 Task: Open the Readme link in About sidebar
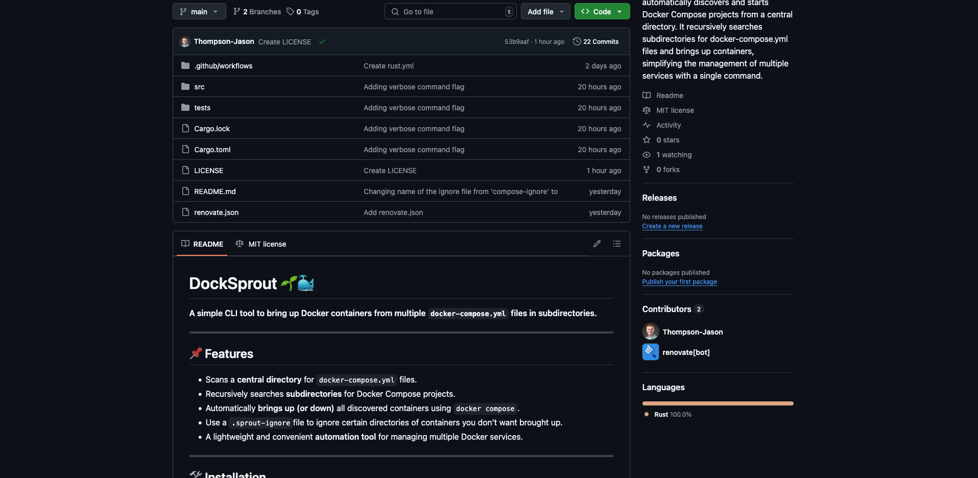670,95
